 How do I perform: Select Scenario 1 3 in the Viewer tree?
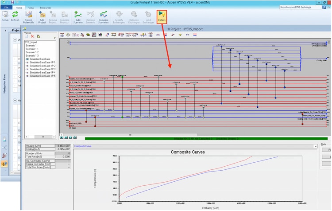coord(32,55)
